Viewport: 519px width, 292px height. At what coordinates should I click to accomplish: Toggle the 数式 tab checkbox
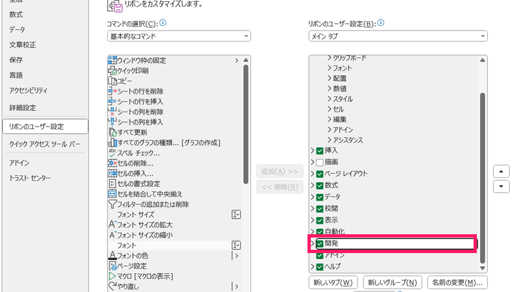[319, 186]
